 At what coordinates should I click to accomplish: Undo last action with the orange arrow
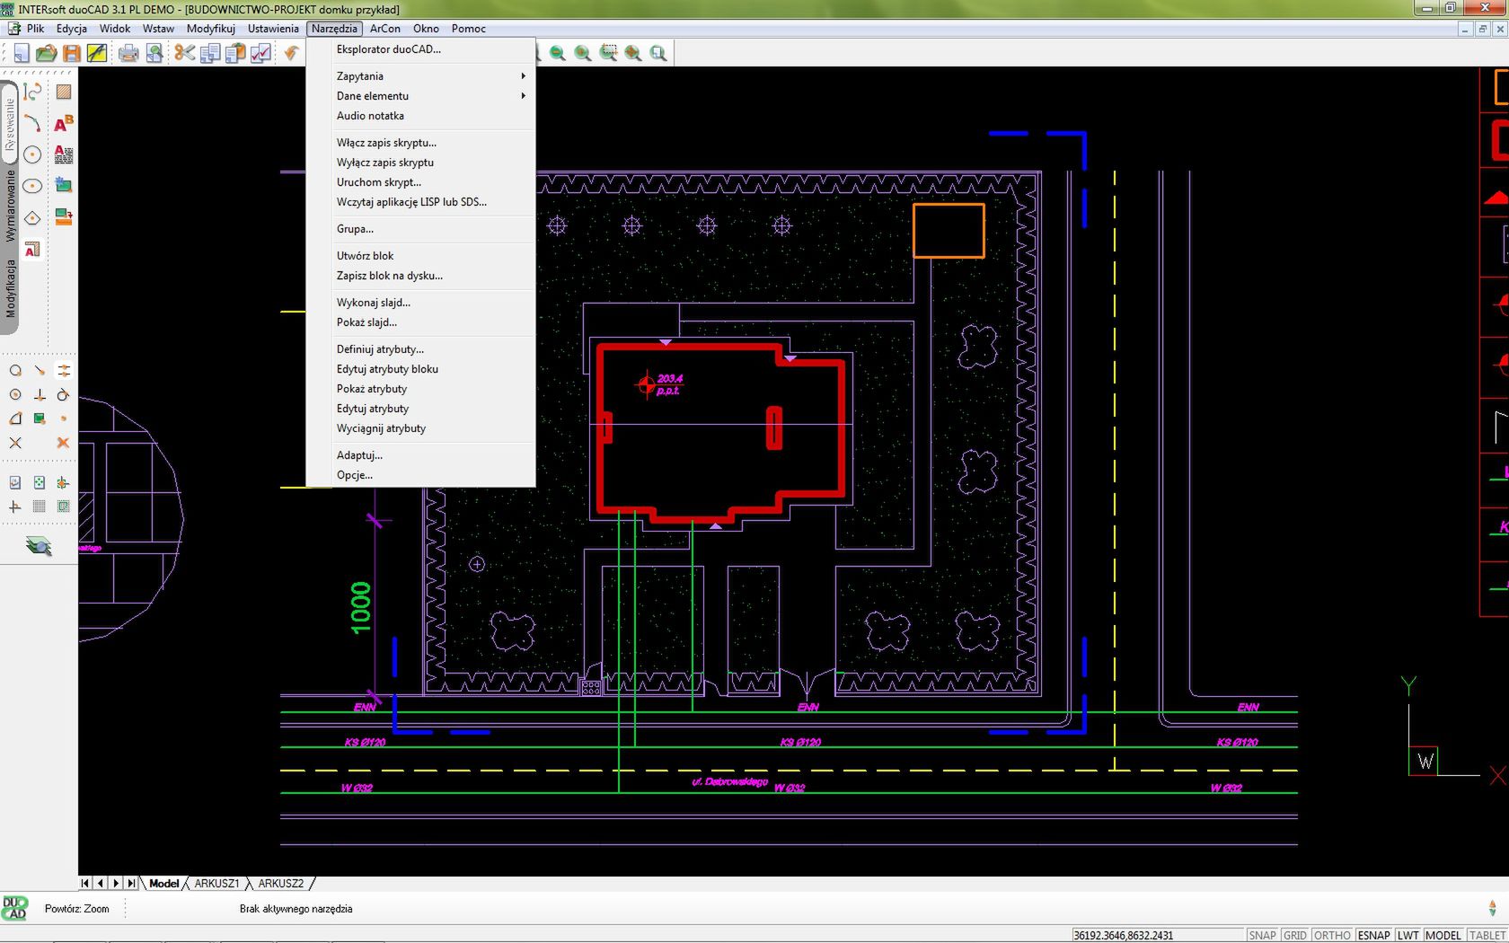[292, 53]
